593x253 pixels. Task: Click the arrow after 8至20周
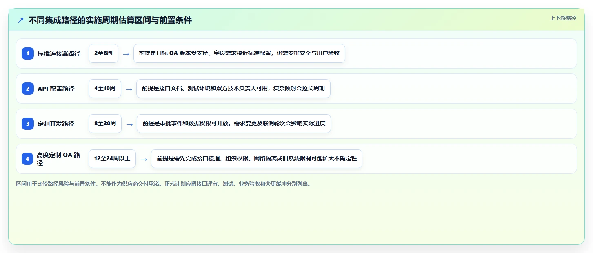(129, 124)
